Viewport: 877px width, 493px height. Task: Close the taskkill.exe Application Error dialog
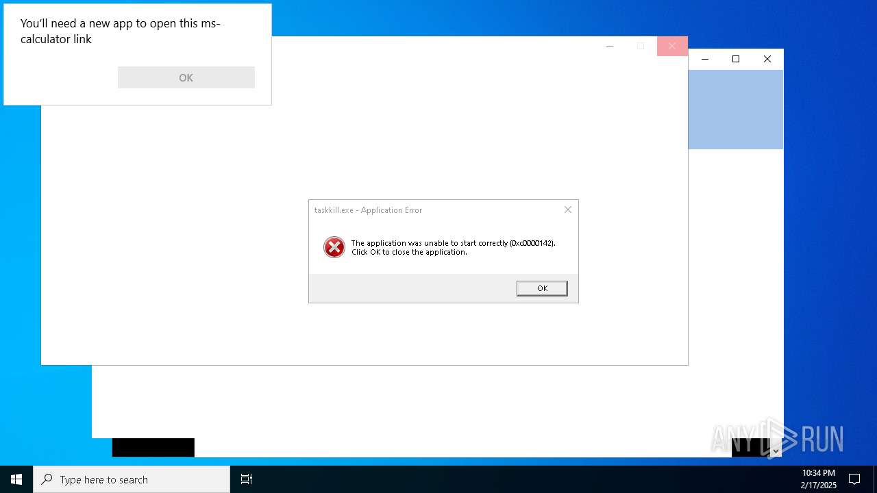[568, 210]
